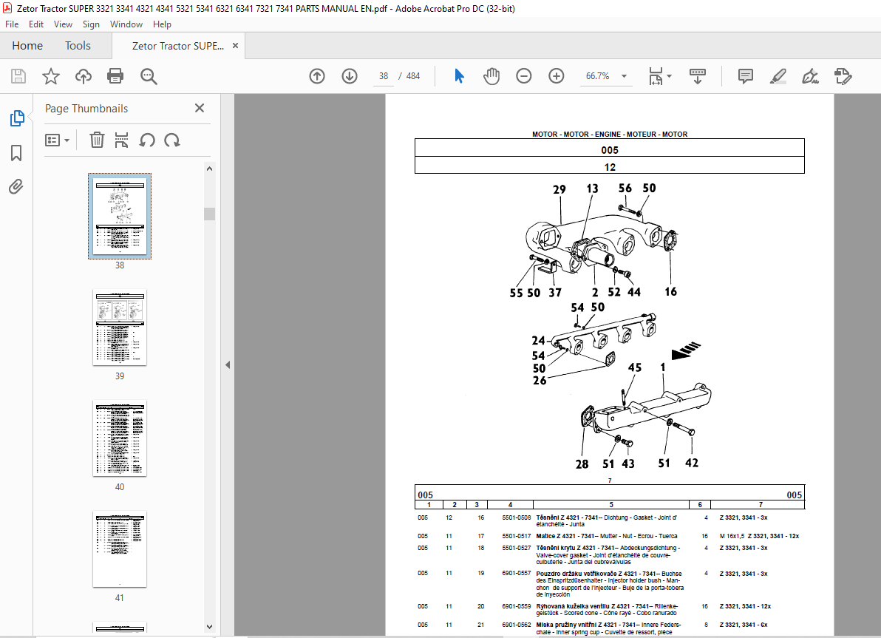The width and height of the screenshot is (881, 638).
Task: Open the Sign document pen tool
Action: [x=810, y=76]
